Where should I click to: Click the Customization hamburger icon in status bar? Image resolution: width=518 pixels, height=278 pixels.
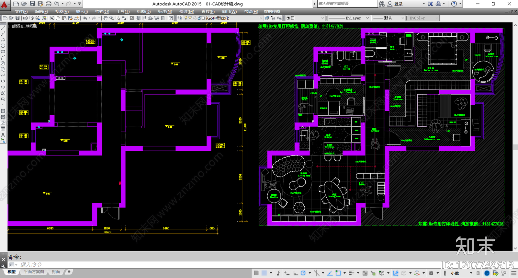pos(514,273)
